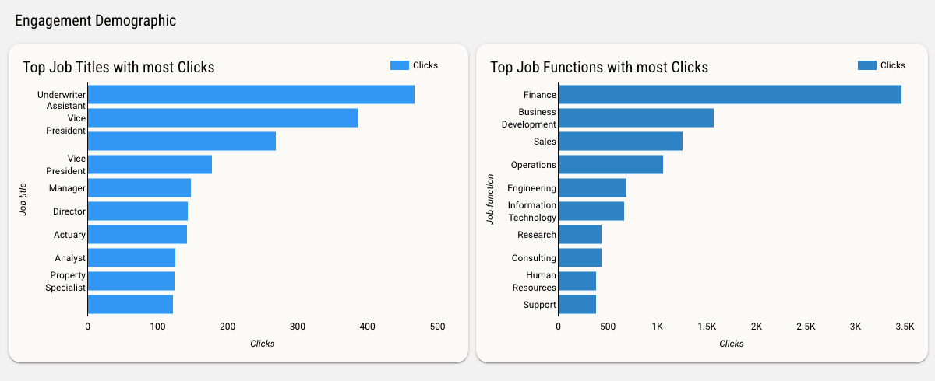Select the Human Resources bar

577,281
